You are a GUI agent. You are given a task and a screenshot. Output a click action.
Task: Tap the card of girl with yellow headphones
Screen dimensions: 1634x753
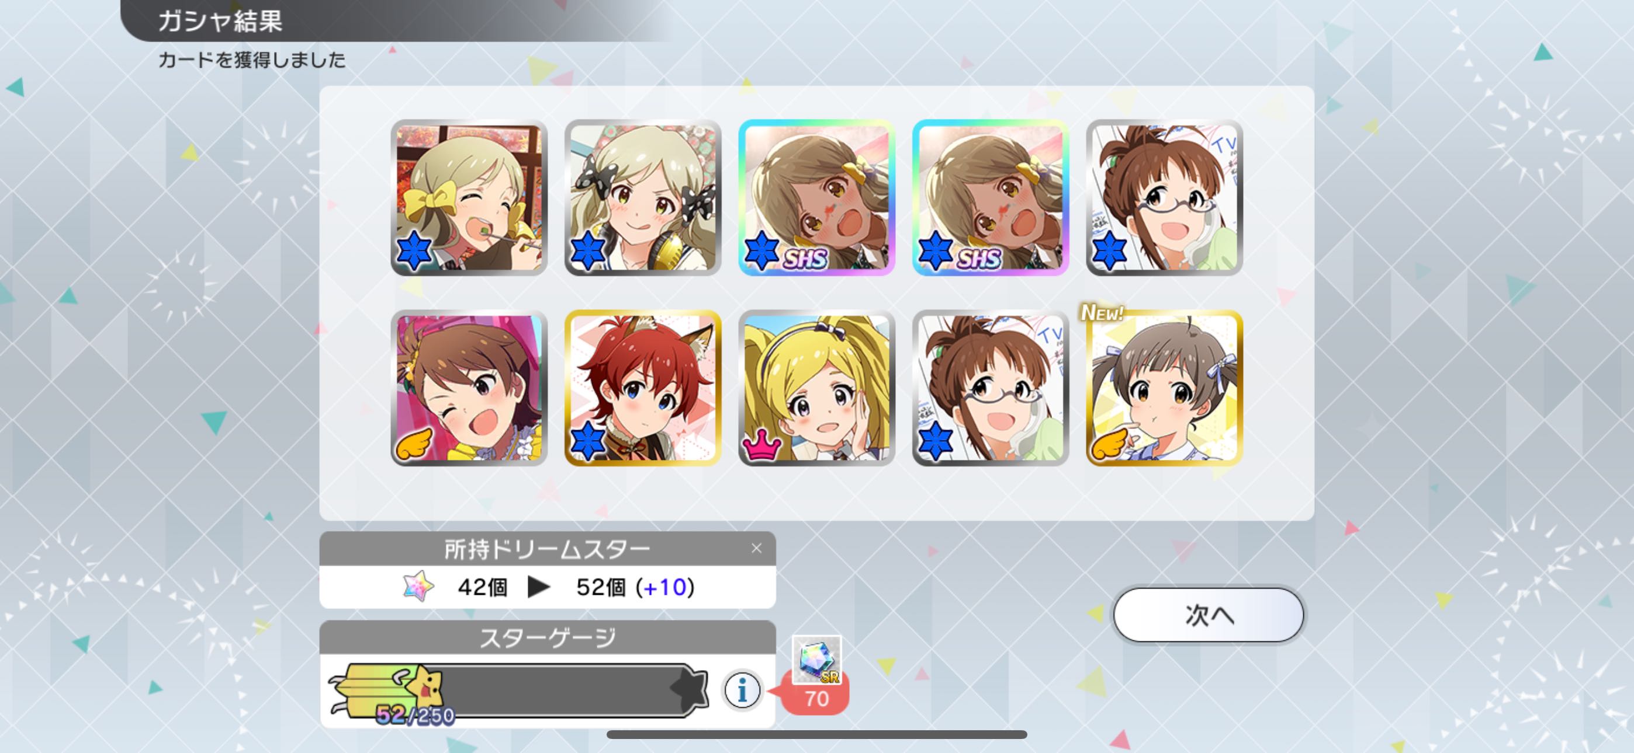643,197
